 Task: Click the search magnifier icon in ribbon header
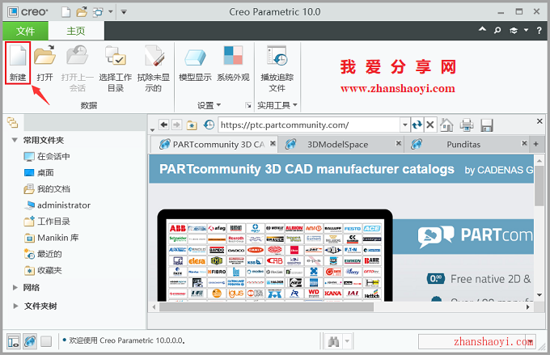coord(497,31)
